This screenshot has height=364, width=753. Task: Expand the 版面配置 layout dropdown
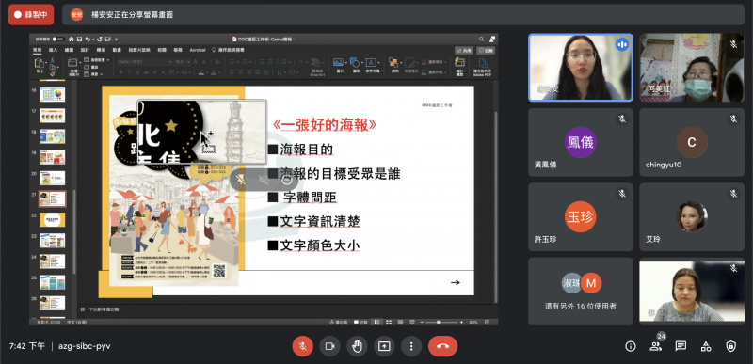coord(108,60)
